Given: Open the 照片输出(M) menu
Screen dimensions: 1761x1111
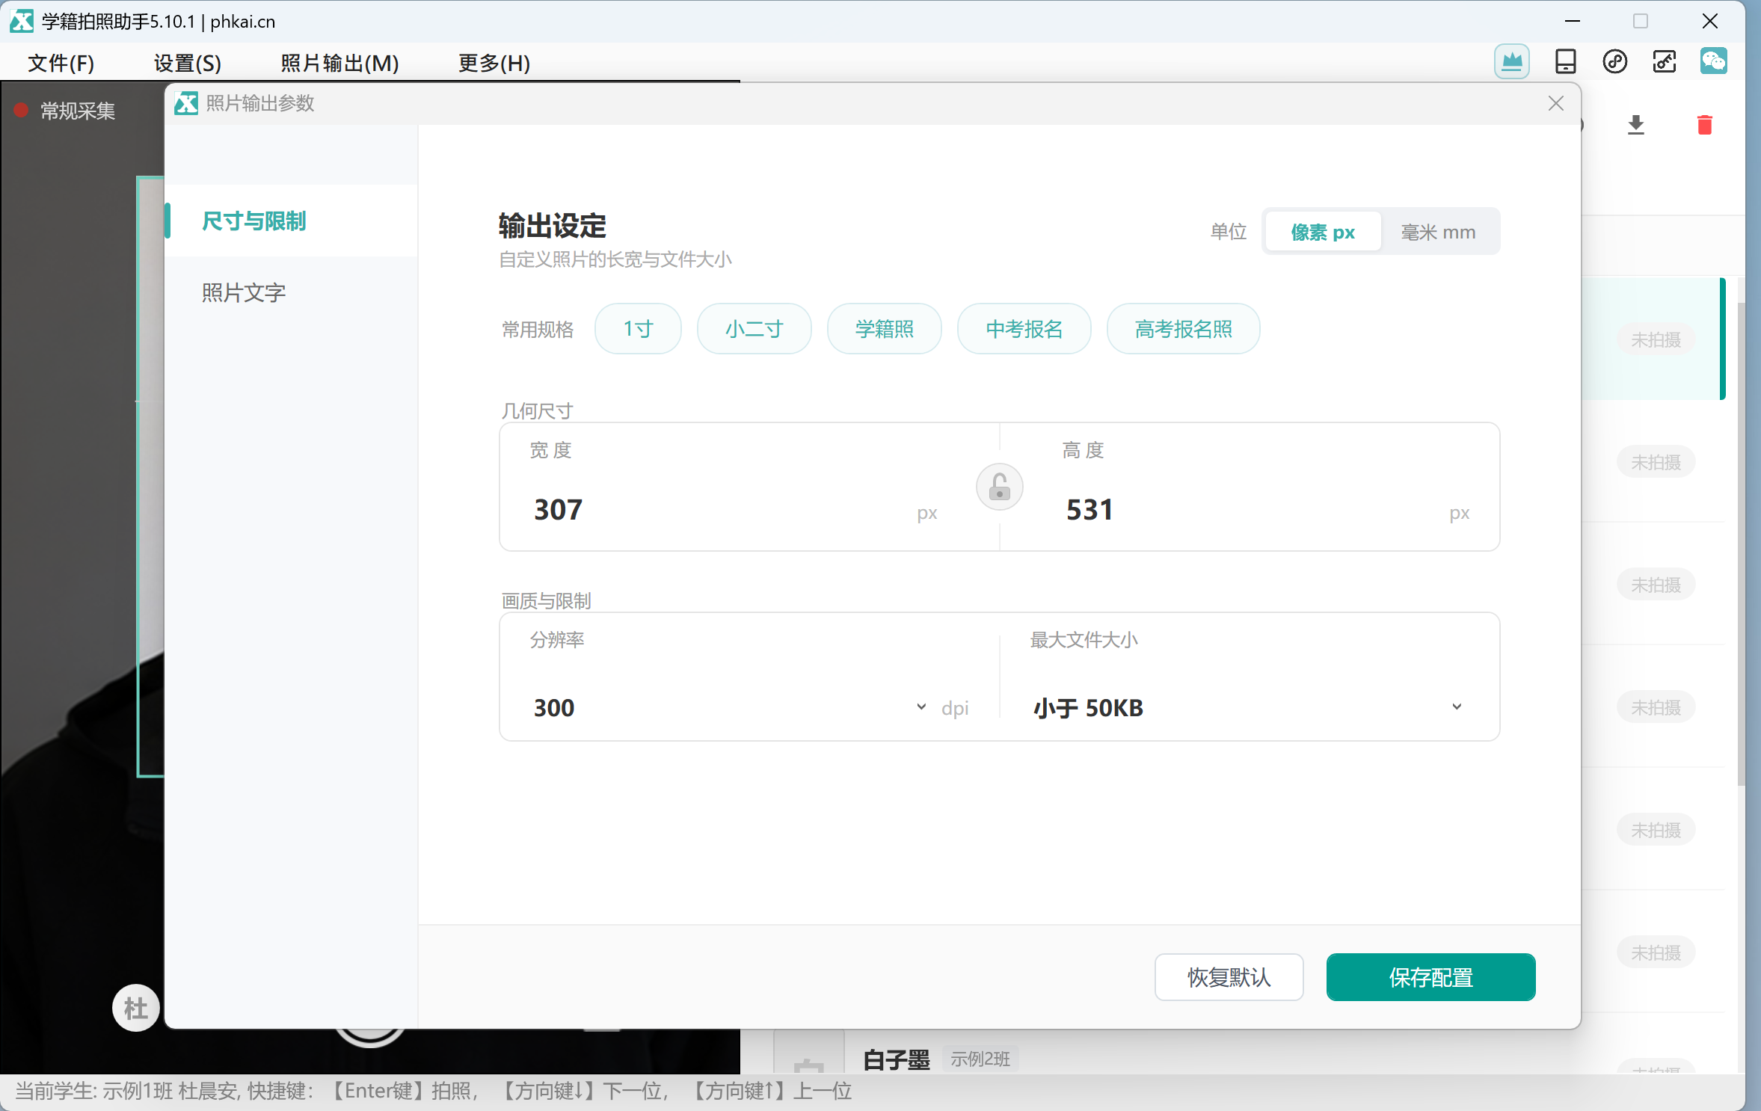Looking at the screenshot, I should 339,63.
